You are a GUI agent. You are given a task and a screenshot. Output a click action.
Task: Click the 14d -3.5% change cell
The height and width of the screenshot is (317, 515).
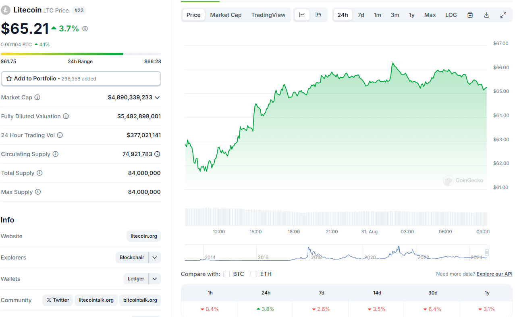point(377,309)
